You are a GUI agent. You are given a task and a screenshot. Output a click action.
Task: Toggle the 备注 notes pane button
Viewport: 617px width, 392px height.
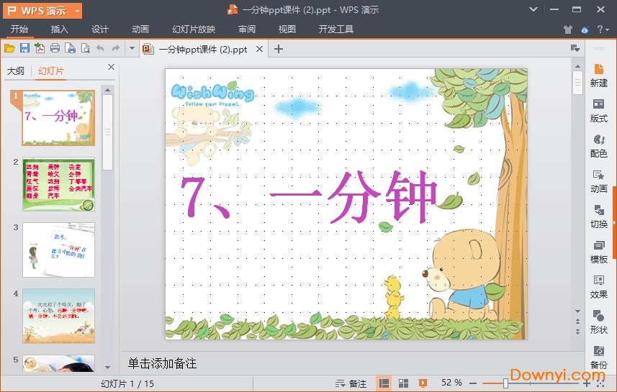351,383
